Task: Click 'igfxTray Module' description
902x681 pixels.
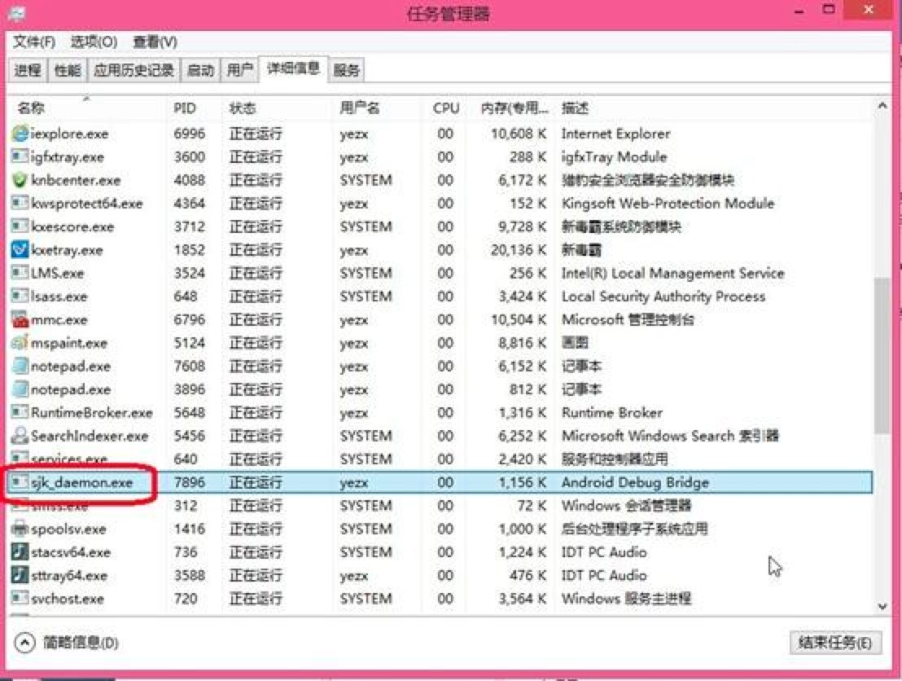Action: point(614,156)
